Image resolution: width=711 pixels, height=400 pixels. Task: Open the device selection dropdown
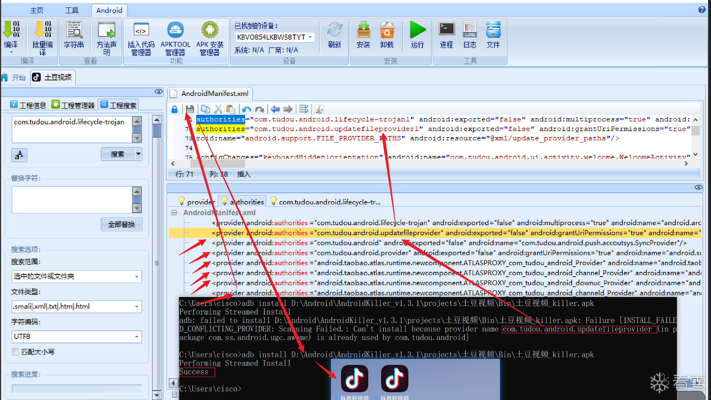click(x=310, y=37)
